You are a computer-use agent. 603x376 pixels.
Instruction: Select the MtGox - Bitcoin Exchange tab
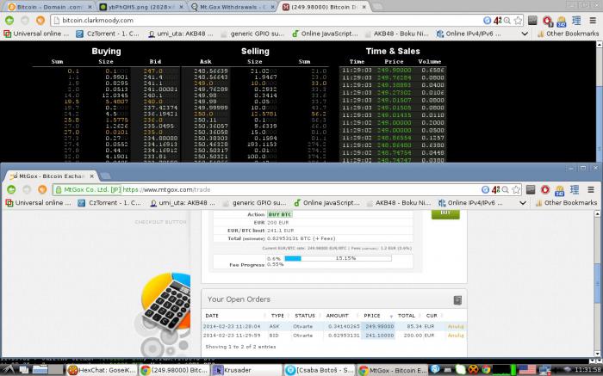pyautogui.click(x=52, y=176)
